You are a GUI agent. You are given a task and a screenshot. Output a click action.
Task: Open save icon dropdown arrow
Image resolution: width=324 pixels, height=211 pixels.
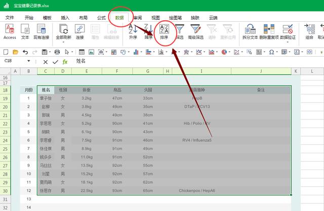coord(50,52)
